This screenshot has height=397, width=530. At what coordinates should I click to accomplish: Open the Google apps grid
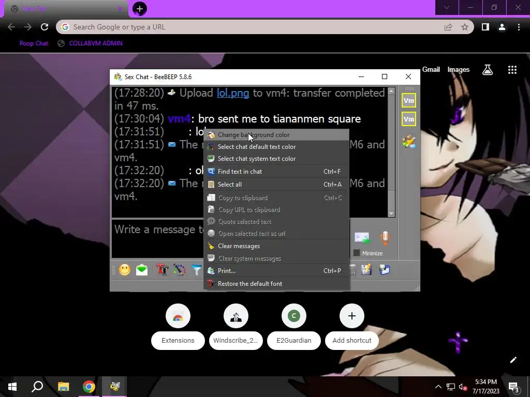tap(512, 70)
